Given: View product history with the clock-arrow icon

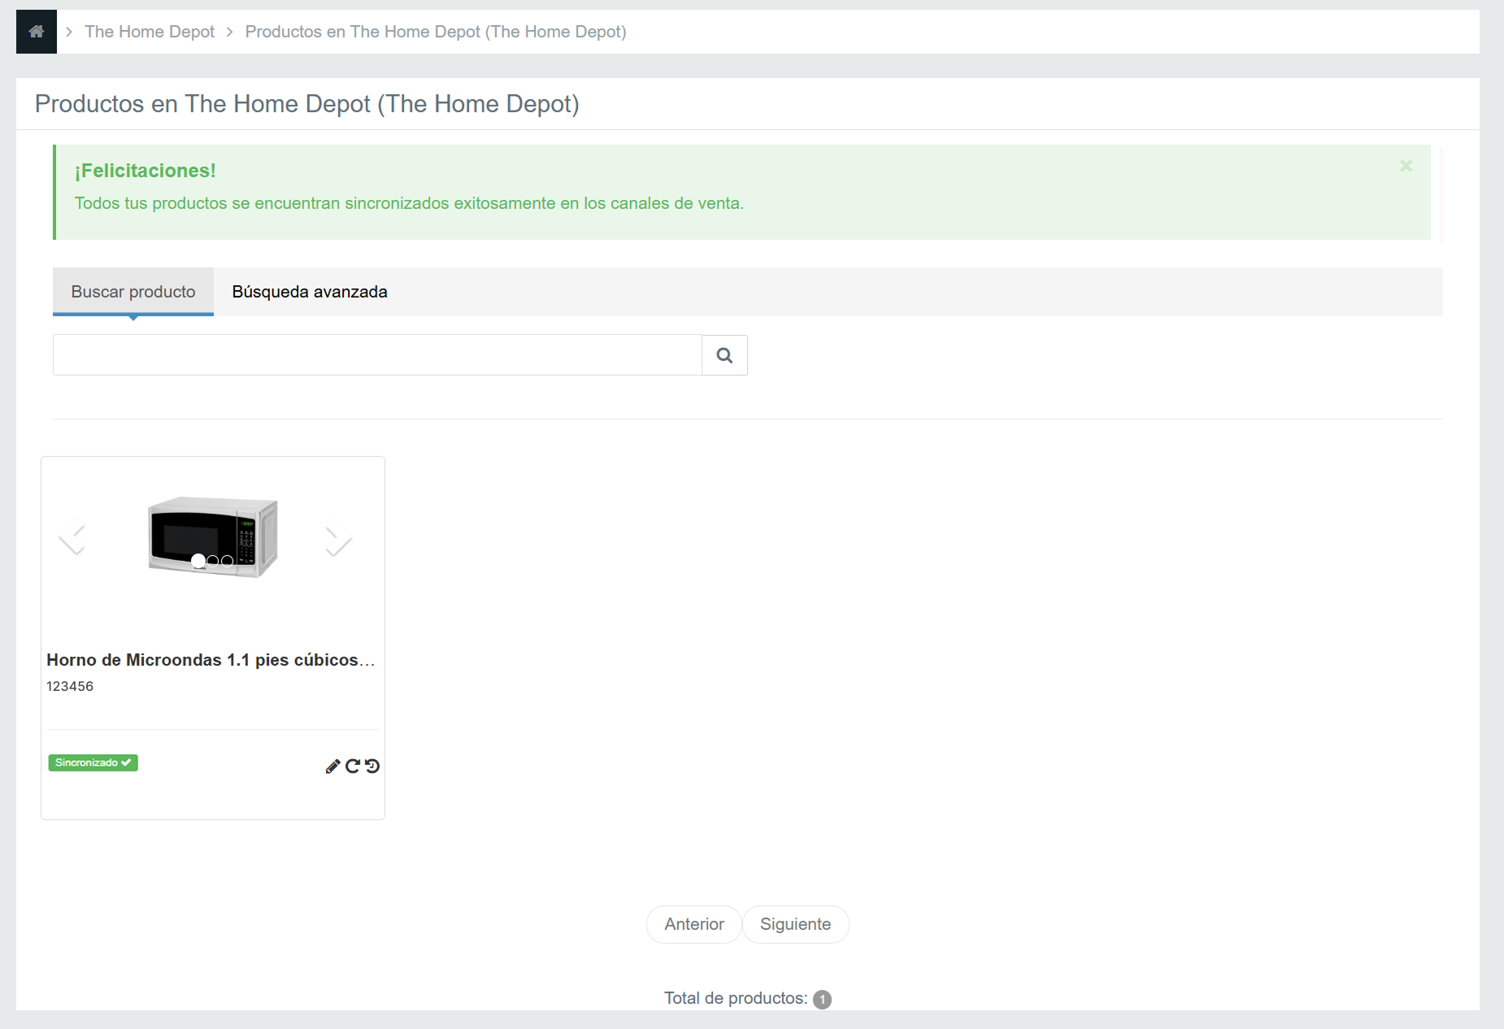Looking at the screenshot, I should (x=372, y=766).
